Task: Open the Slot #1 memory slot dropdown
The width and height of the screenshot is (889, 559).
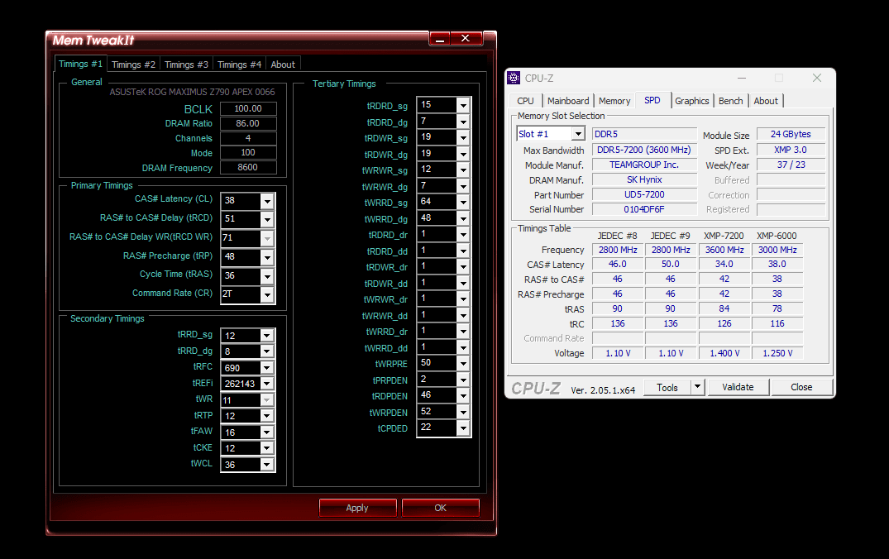Action: click(x=578, y=134)
